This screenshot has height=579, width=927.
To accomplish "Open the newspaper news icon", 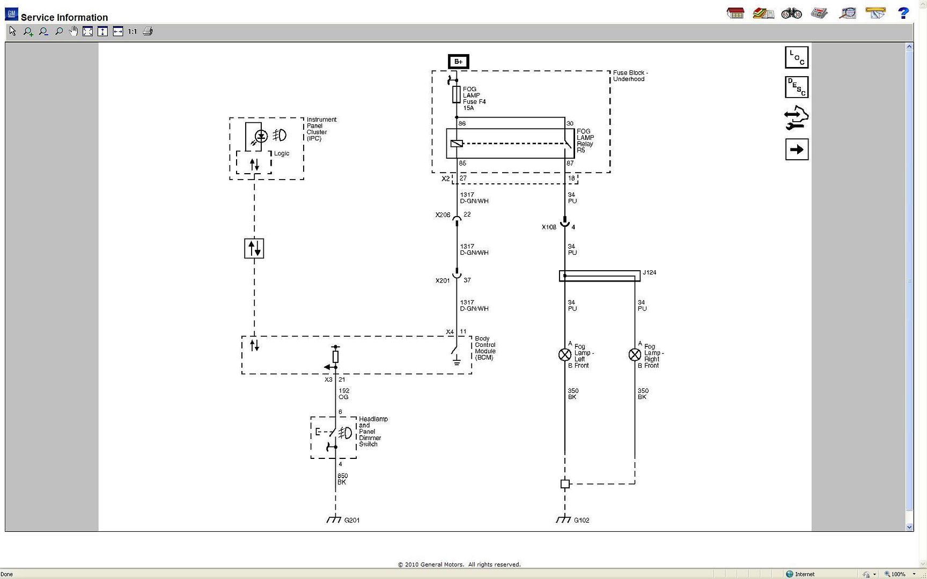I will [x=819, y=13].
